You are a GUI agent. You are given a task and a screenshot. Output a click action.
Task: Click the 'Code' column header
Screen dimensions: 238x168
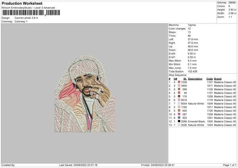tap(209, 79)
